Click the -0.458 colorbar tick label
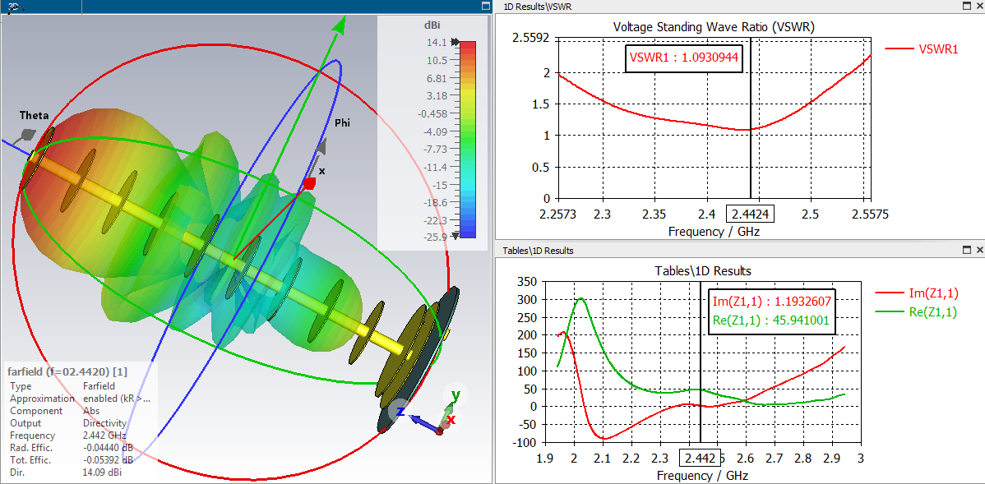The image size is (985, 484). pos(432,114)
